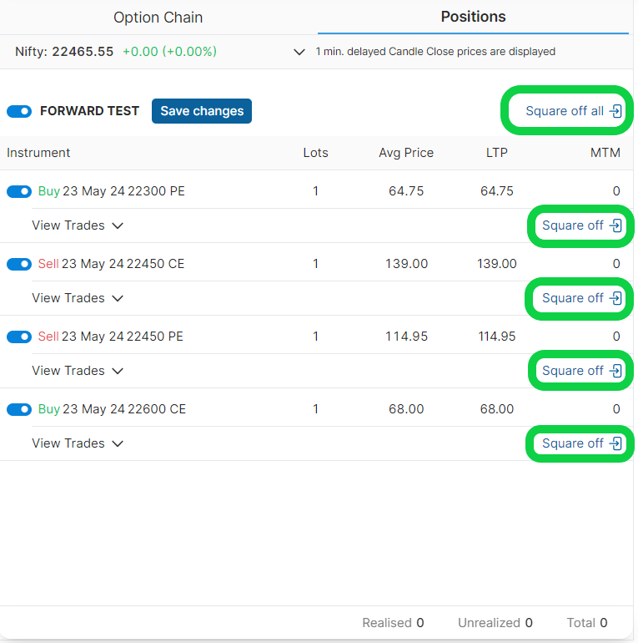This screenshot has width=638, height=643.
Task: Click the avg price 68.00 cell
Action: click(x=406, y=409)
